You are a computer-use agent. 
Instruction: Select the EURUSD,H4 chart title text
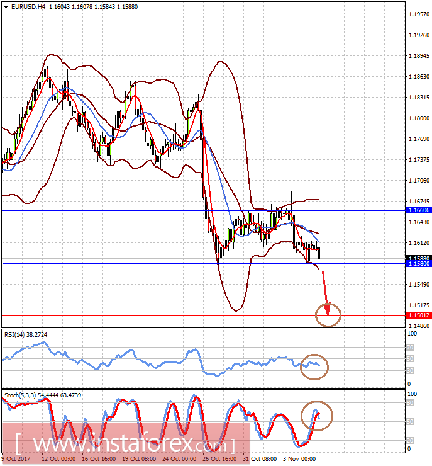[28, 6]
